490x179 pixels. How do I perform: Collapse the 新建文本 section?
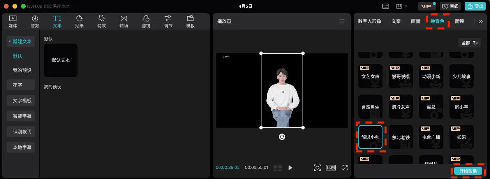coord(21,41)
